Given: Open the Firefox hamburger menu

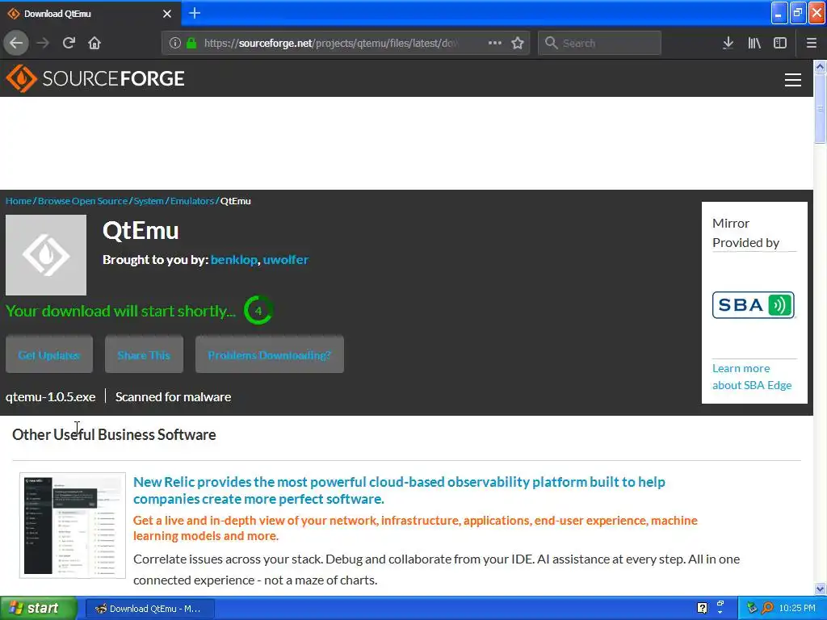Looking at the screenshot, I should pyautogui.click(x=811, y=43).
